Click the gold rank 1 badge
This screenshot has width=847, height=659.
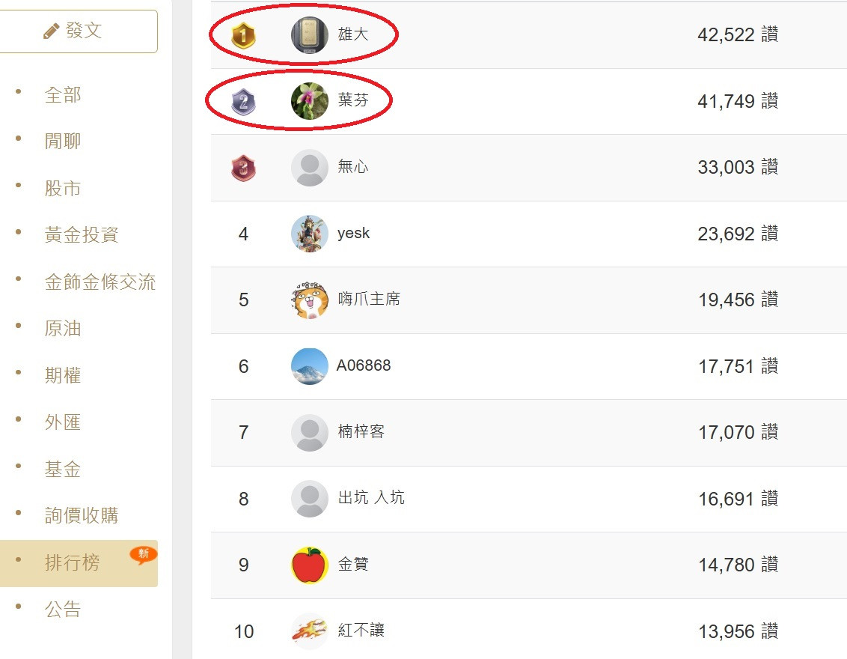coord(243,35)
